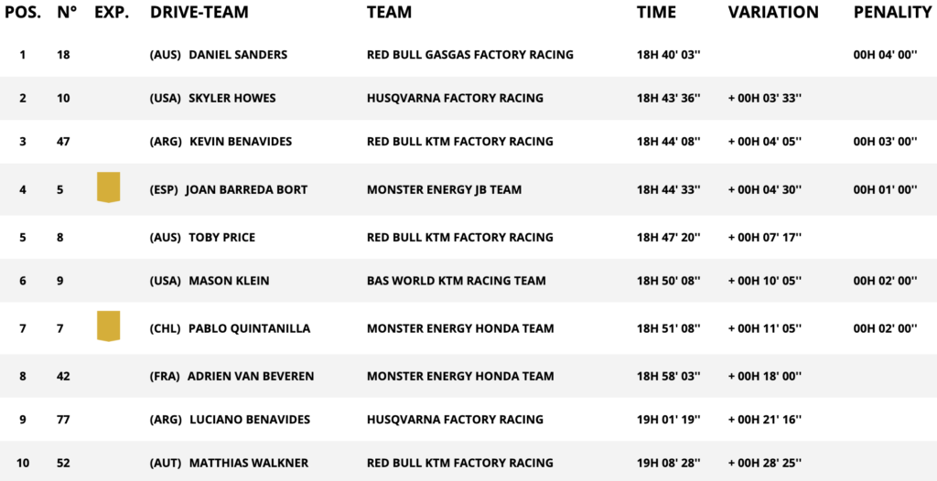Click the VARIATION column header

pos(773,13)
